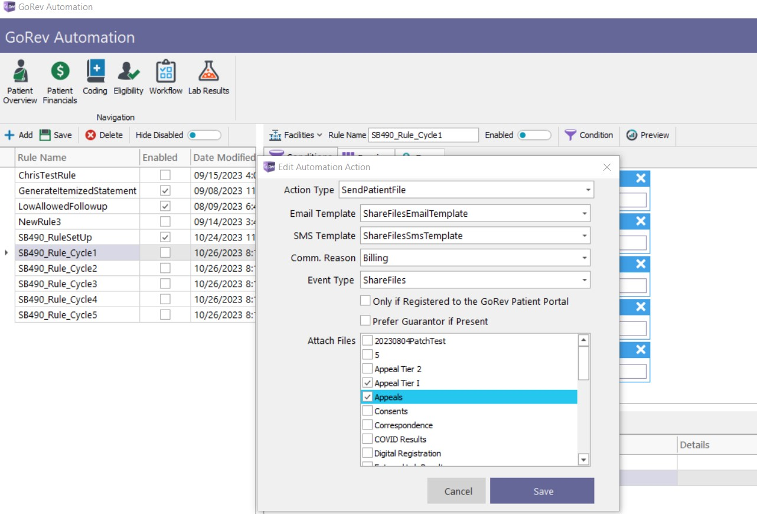The image size is (757, 514).
Task: Click the GoRev logo in the title bar
Action: pyautogui.click(x=9, y=8)
